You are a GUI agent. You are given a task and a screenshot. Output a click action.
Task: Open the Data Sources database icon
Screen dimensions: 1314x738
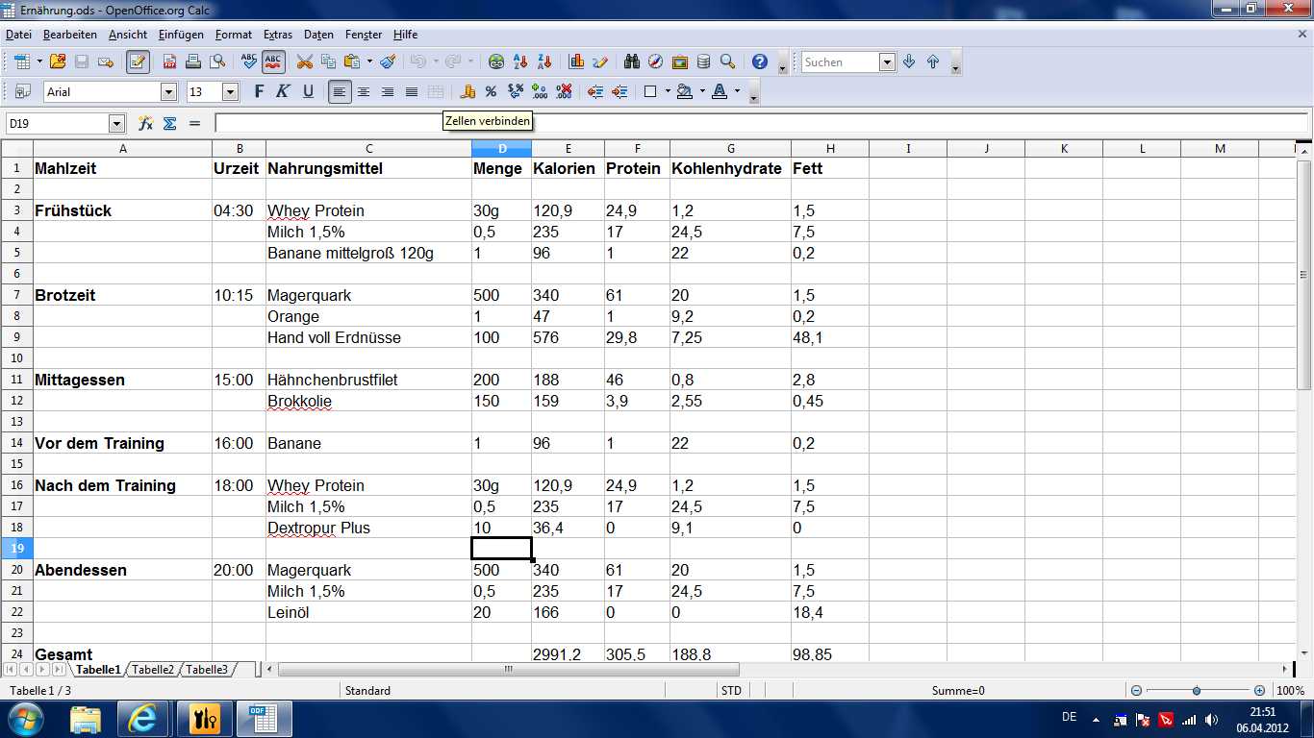point(703,61)
